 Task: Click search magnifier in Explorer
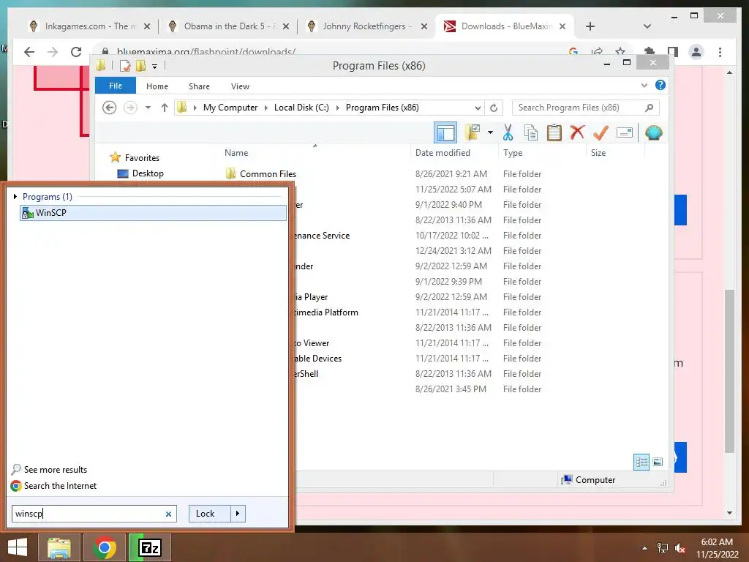click(x=650, y=108)
